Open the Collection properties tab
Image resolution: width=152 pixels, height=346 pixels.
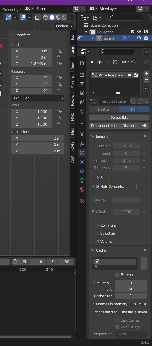pyautogui.click(x=82, y=123)
